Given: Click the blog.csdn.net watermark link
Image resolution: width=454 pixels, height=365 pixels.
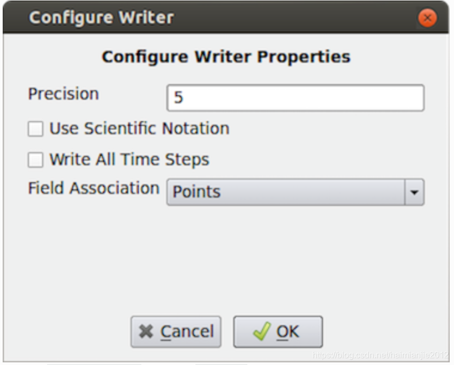Looking at the screenshot, I should pos(380,354).
